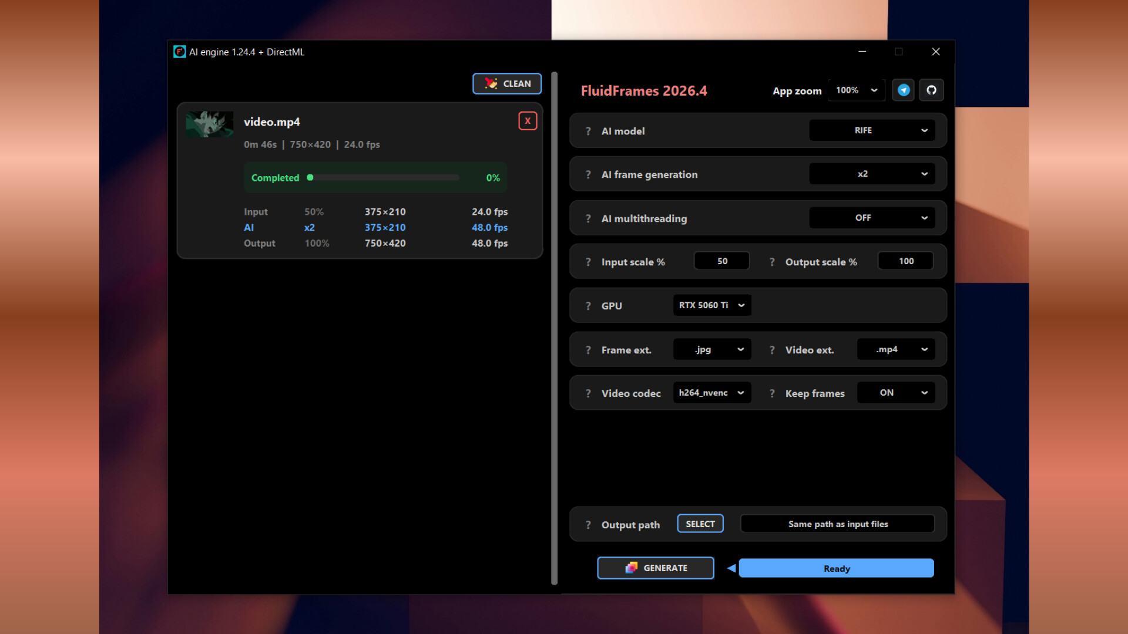Click the video.mp4 file name
This screenshot has width=1128, height=634.
click(x=272, y=122)
